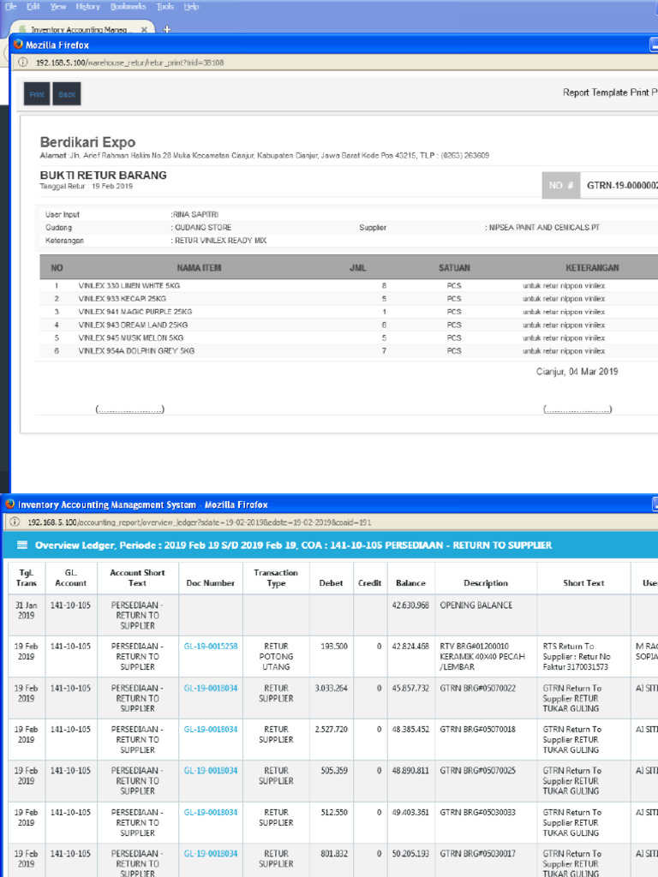Open the Edit menu
Screen dimensions: 658x877
[x=33, y=7]
